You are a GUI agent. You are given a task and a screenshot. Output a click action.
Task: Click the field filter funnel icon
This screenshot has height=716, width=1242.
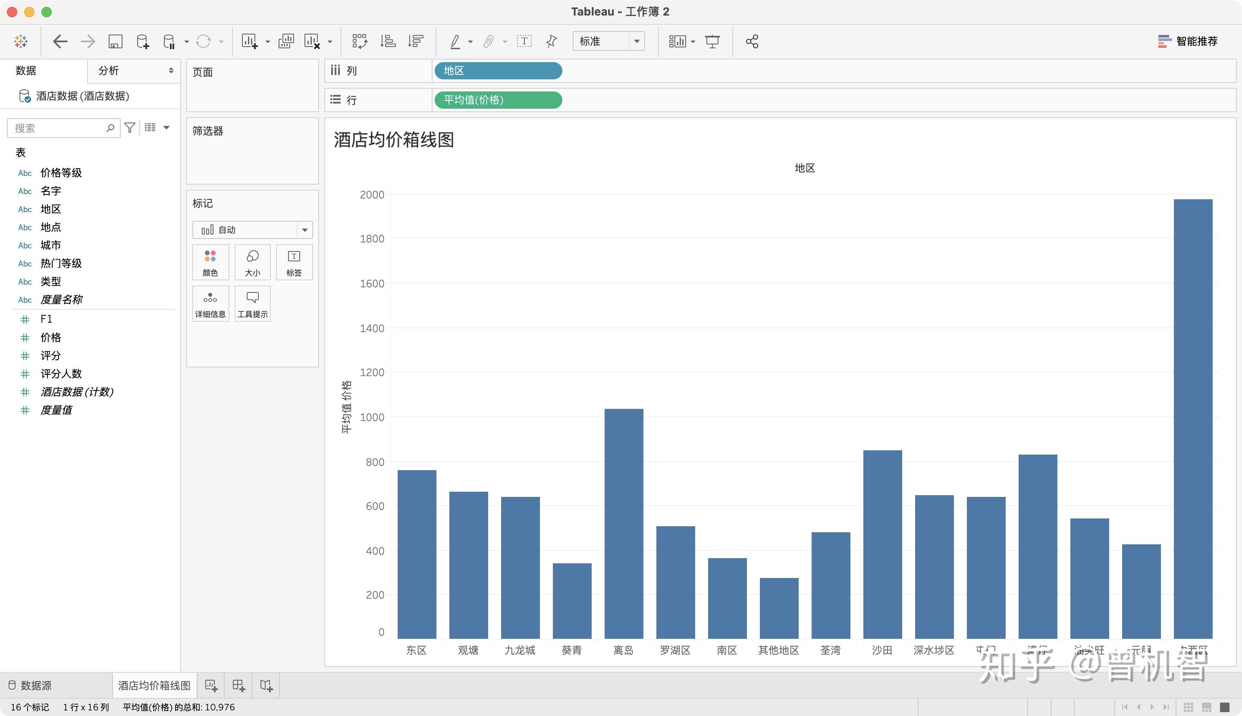tap(130, 128)
